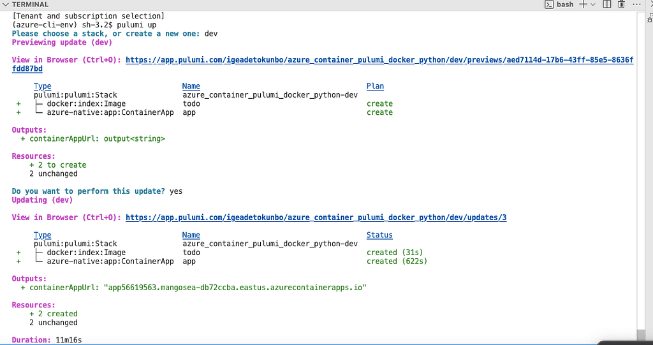
Task: Click the 'Previewing update (dev)' line
Action: (62, 43)
